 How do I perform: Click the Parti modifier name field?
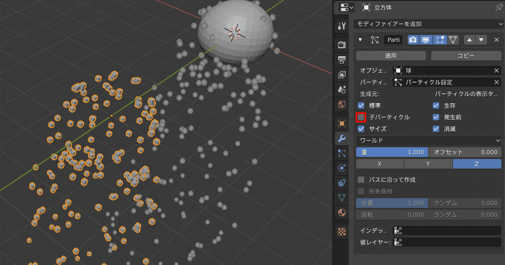(x=393, y=40)
